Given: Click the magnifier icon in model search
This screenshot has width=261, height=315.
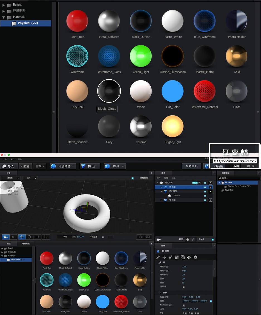Looking at the screenshot, I should click(x=220, y=178).
